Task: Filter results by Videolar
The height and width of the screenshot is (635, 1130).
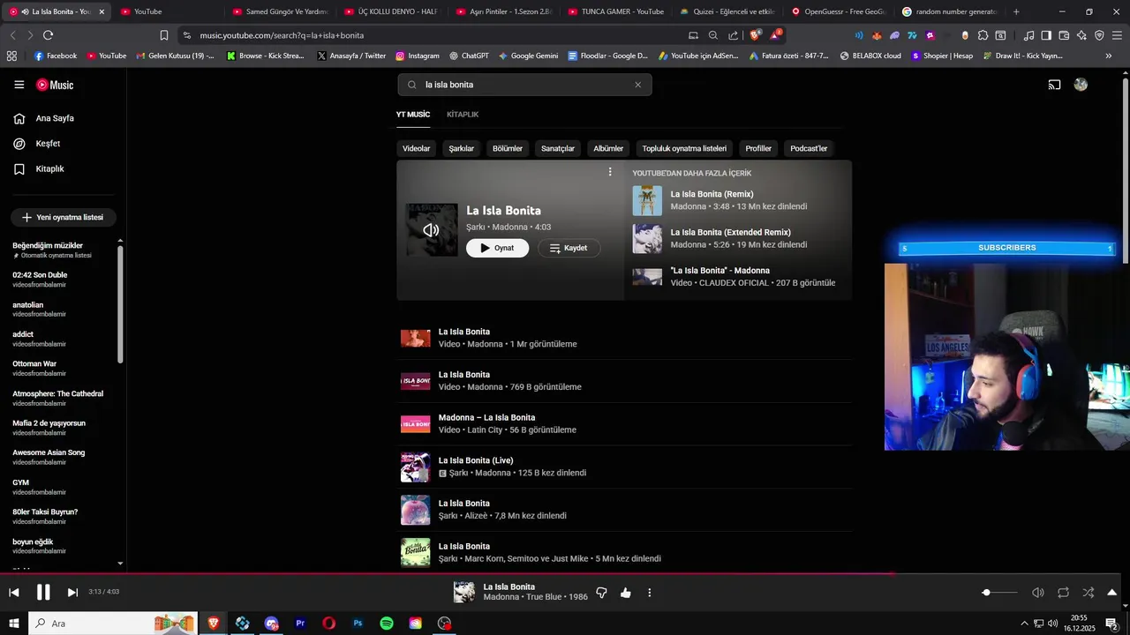Action: pyautogui.click(x=417, y=148)
